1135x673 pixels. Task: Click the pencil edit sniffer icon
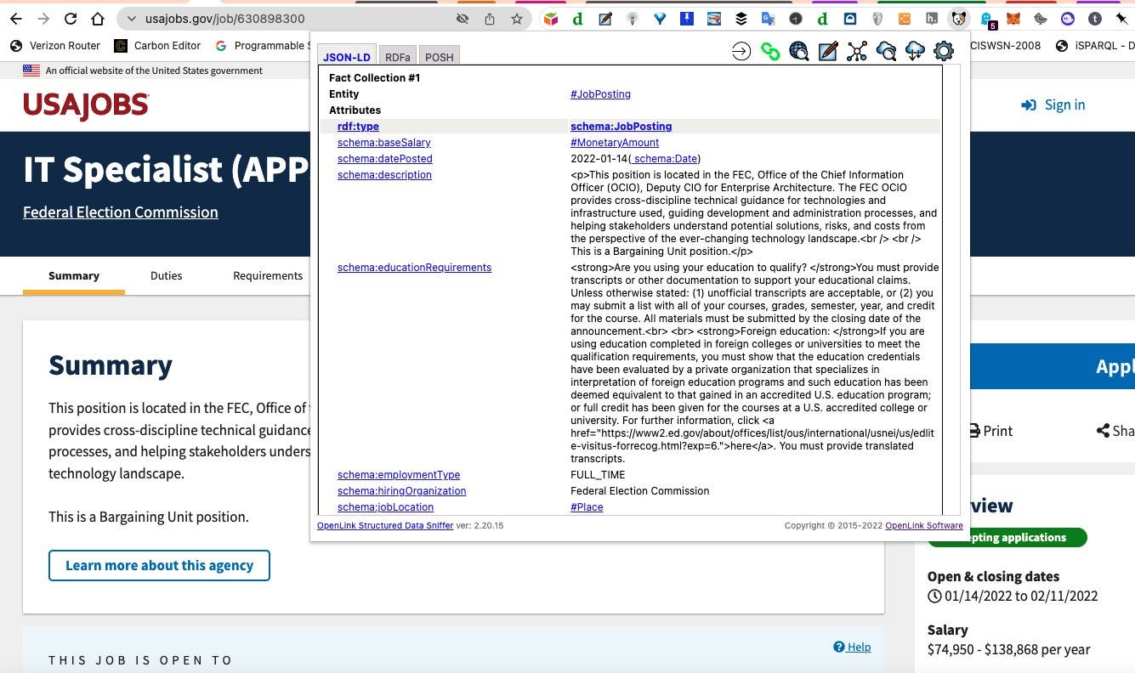pyautogui.click(x=827, y=52)
